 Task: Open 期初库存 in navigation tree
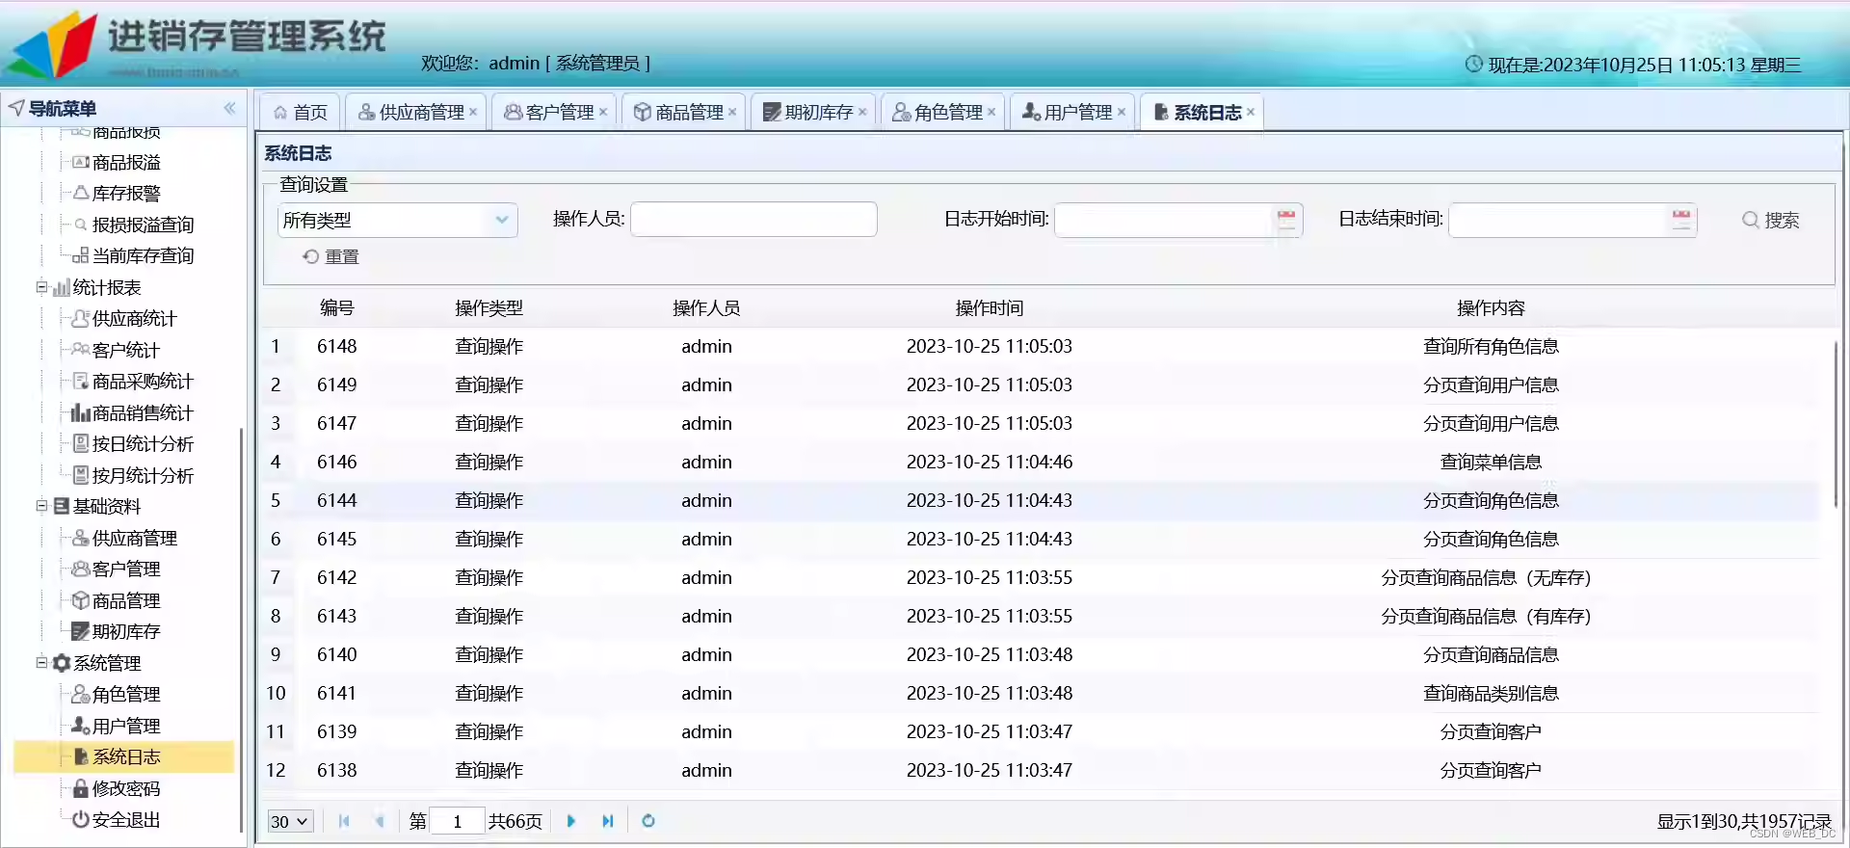pyautogui.click(x=125, y=631)
